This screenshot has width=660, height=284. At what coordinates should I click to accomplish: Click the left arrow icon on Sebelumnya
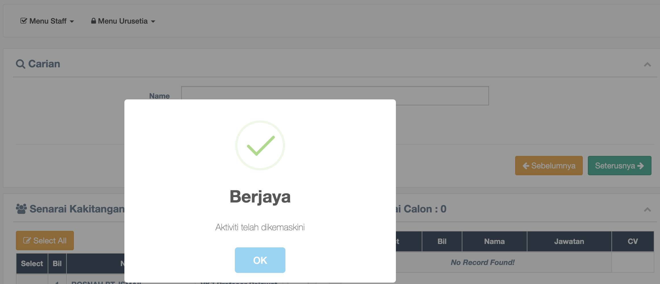pyautogui.click(x=526, y=166)
